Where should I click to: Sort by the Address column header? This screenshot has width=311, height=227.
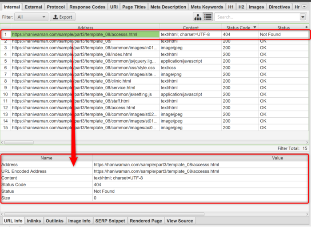[x=85, y=28]
